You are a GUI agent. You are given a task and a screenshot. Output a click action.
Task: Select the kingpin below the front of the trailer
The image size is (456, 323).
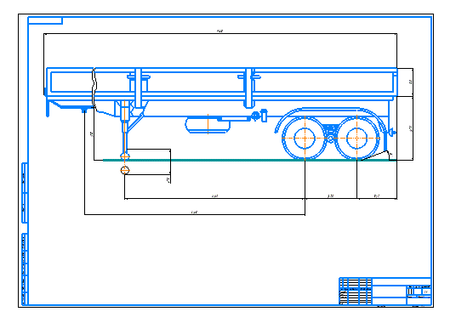tap(84, 110)
